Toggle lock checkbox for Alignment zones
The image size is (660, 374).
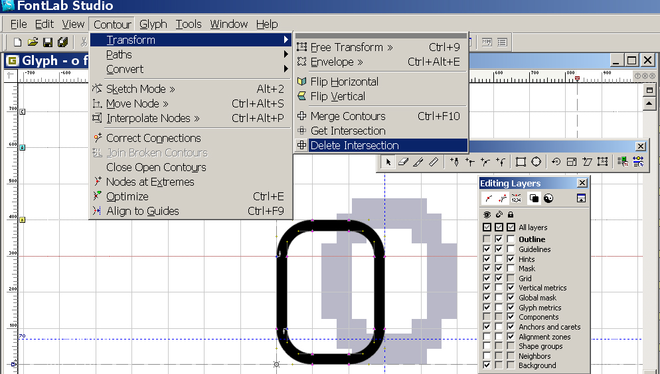511,337
